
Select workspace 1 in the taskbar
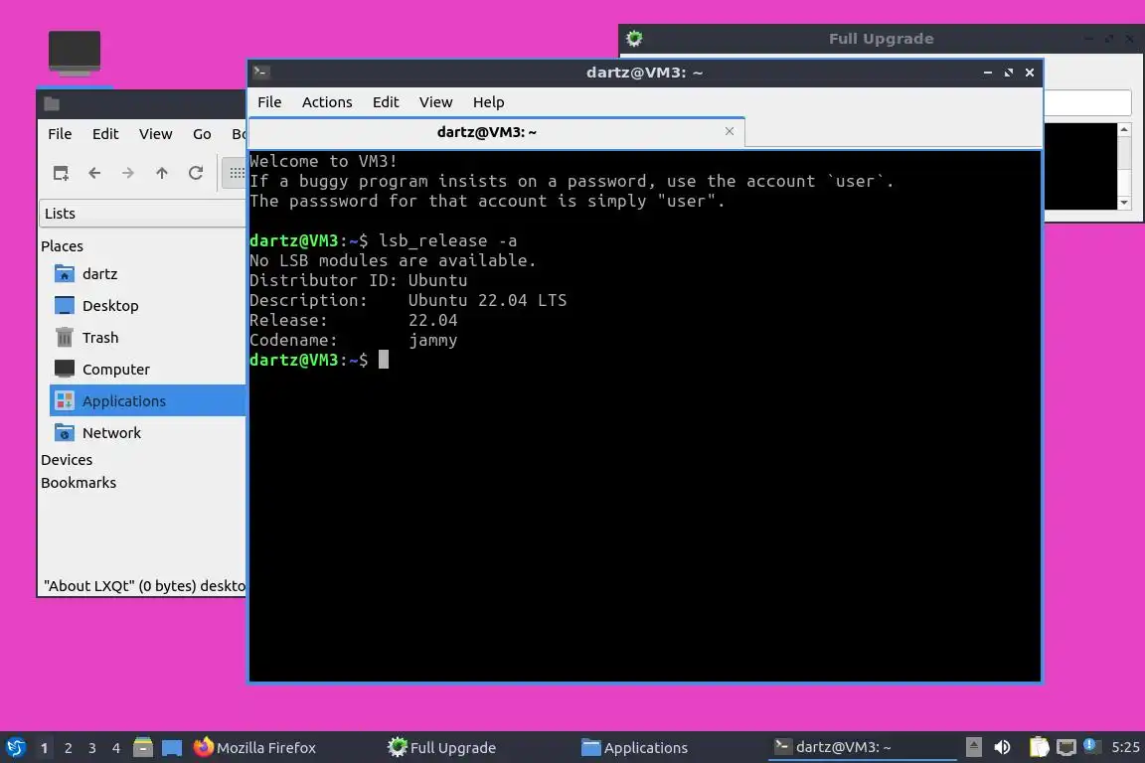pyautogui.click(x=44, y=748)
